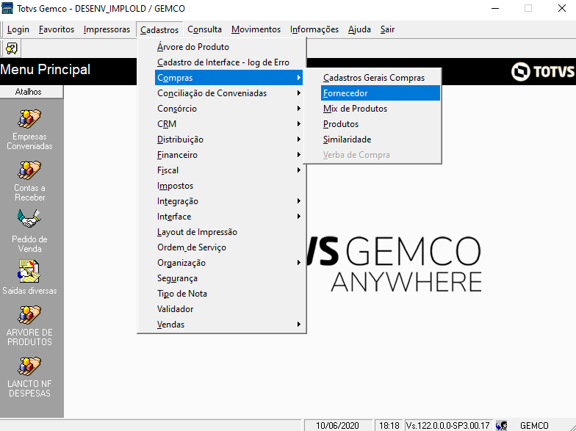Select Validador menu entry

pyautogui.click(x=229, y=309)
